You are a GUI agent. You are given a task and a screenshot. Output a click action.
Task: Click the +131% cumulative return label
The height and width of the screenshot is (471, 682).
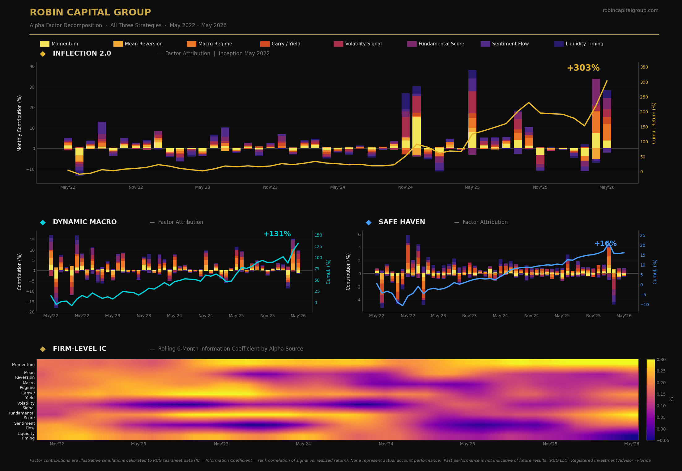[277, 234]
